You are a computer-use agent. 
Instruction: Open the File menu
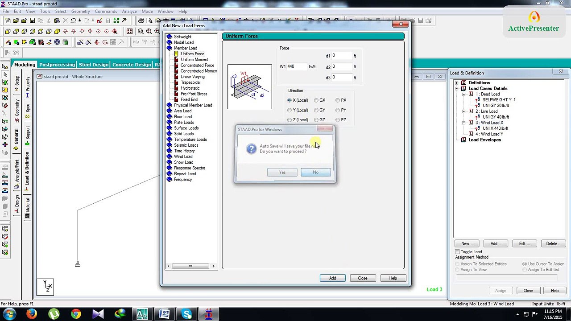pyautogui.click(x=6, y=11)
